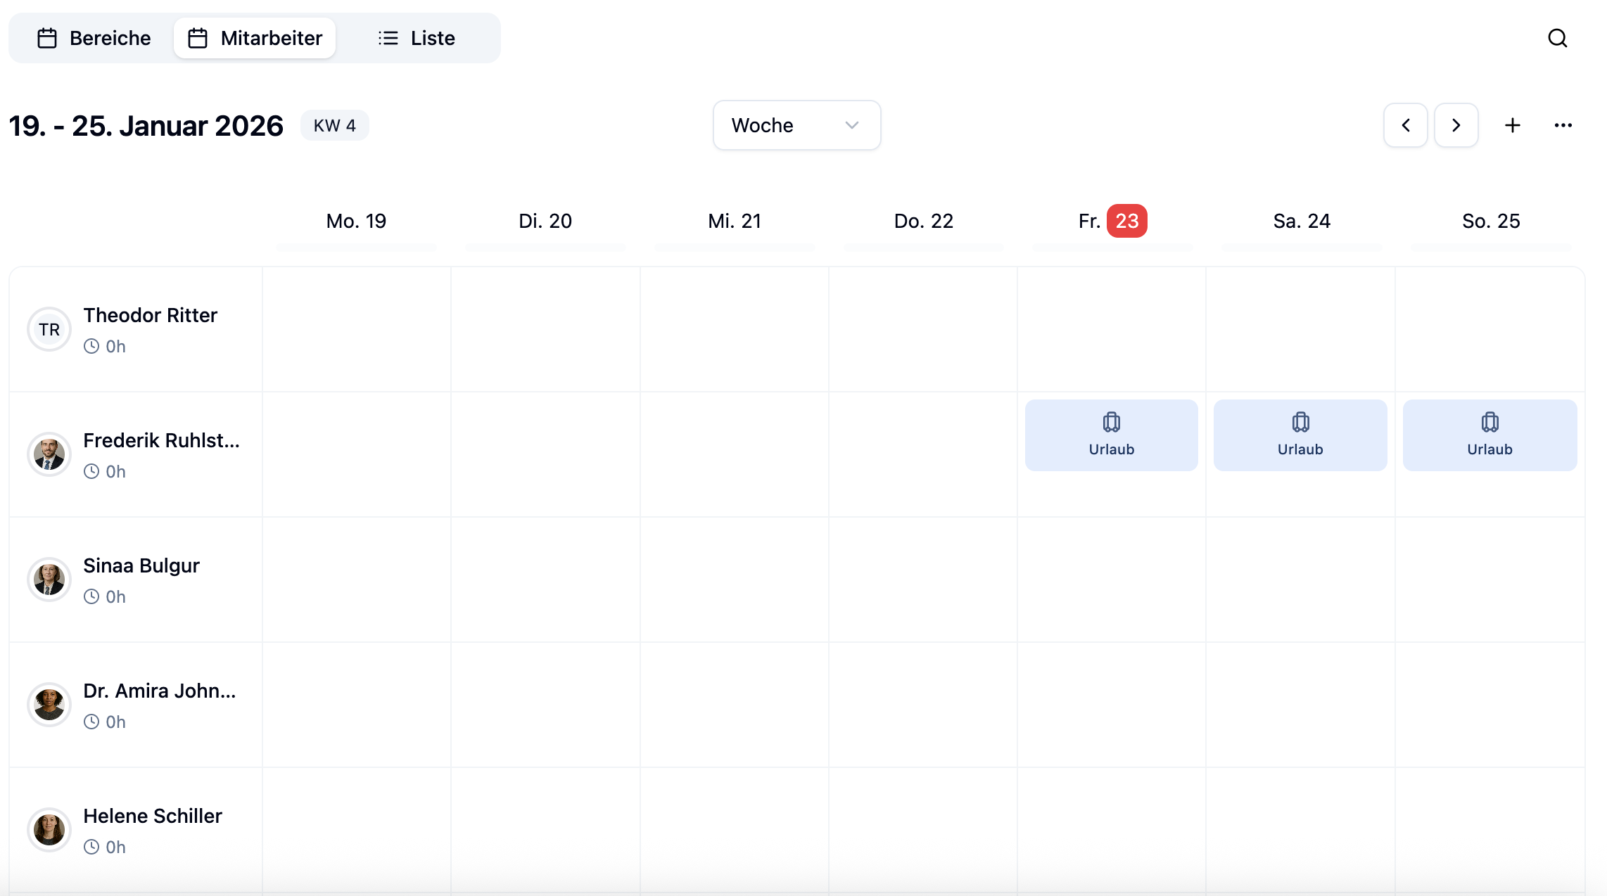Viewport: 1607px width, 896px height.
Task: Open the search magnifier icon
Action: pos(1557,38)
